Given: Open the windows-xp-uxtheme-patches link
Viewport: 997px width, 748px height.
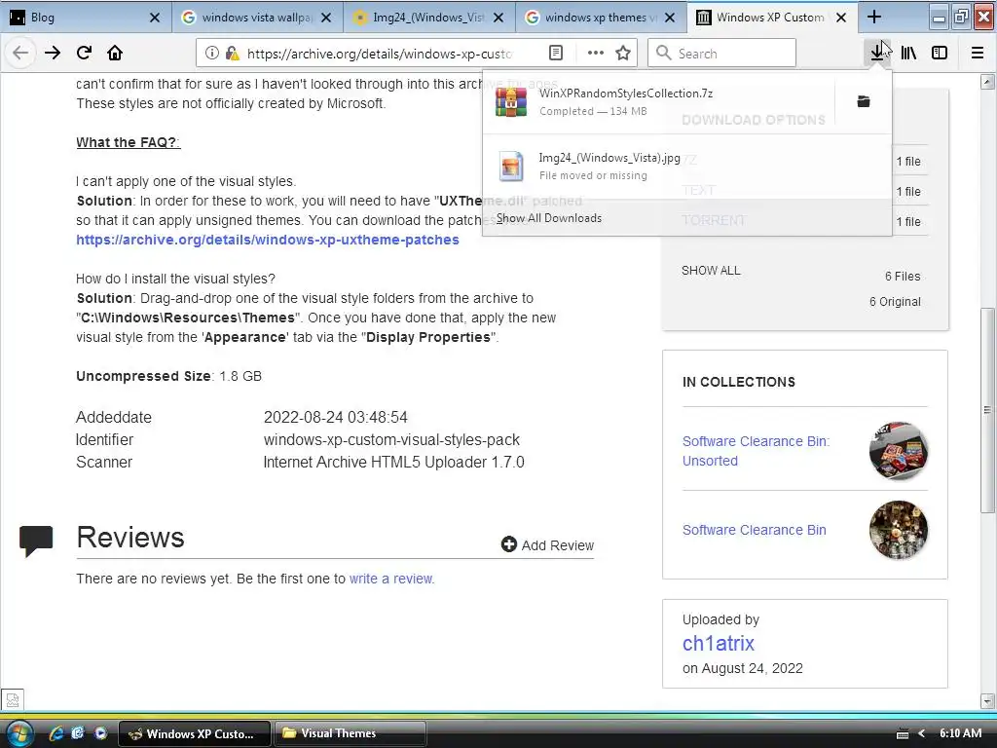Looking at the screenshot, I should coord(268,240).
